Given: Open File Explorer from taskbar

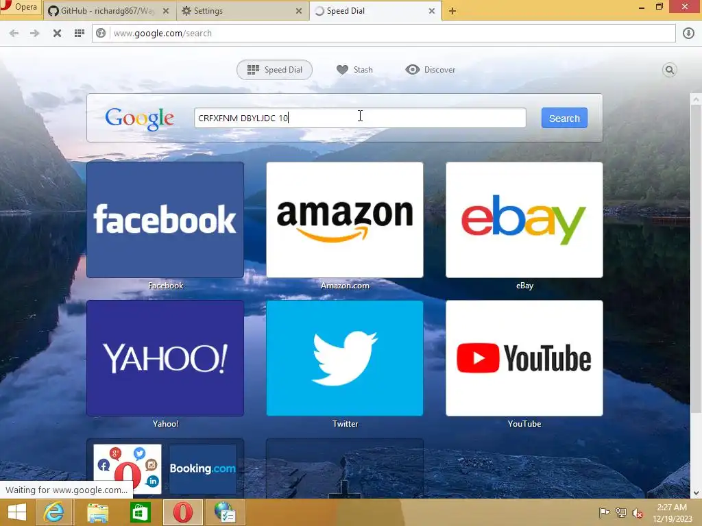Looking at the screenshot, I should (x=97, y=512).
